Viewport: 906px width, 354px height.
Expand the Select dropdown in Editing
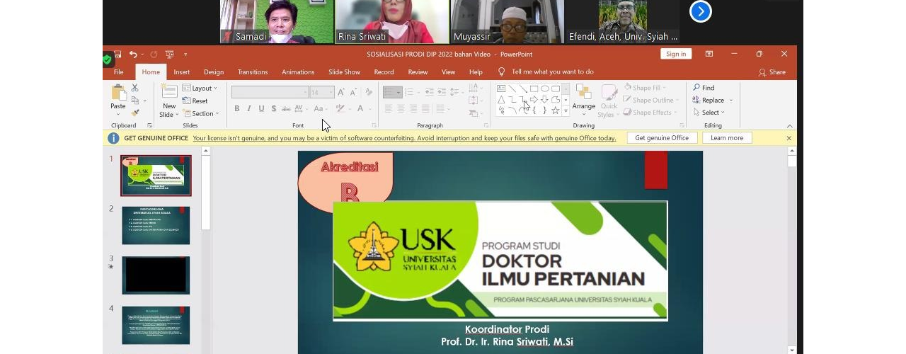[709, 113]
